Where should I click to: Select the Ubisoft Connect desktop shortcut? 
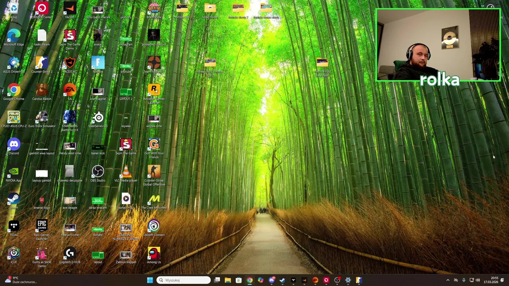pyautogui.click(x=154, y=228)
